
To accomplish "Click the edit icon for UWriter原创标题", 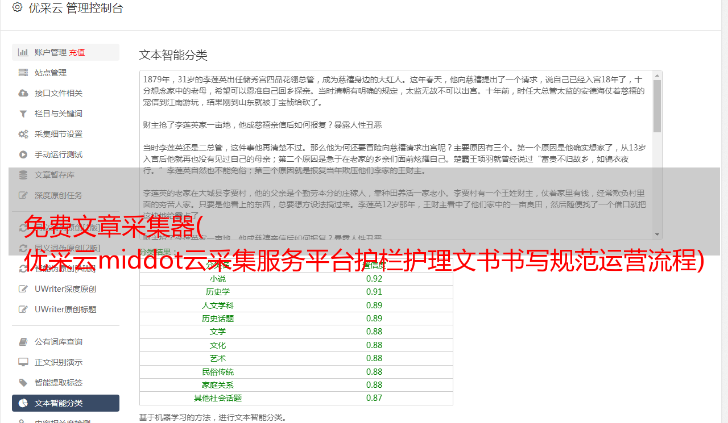I will click(x=23, y=309).
